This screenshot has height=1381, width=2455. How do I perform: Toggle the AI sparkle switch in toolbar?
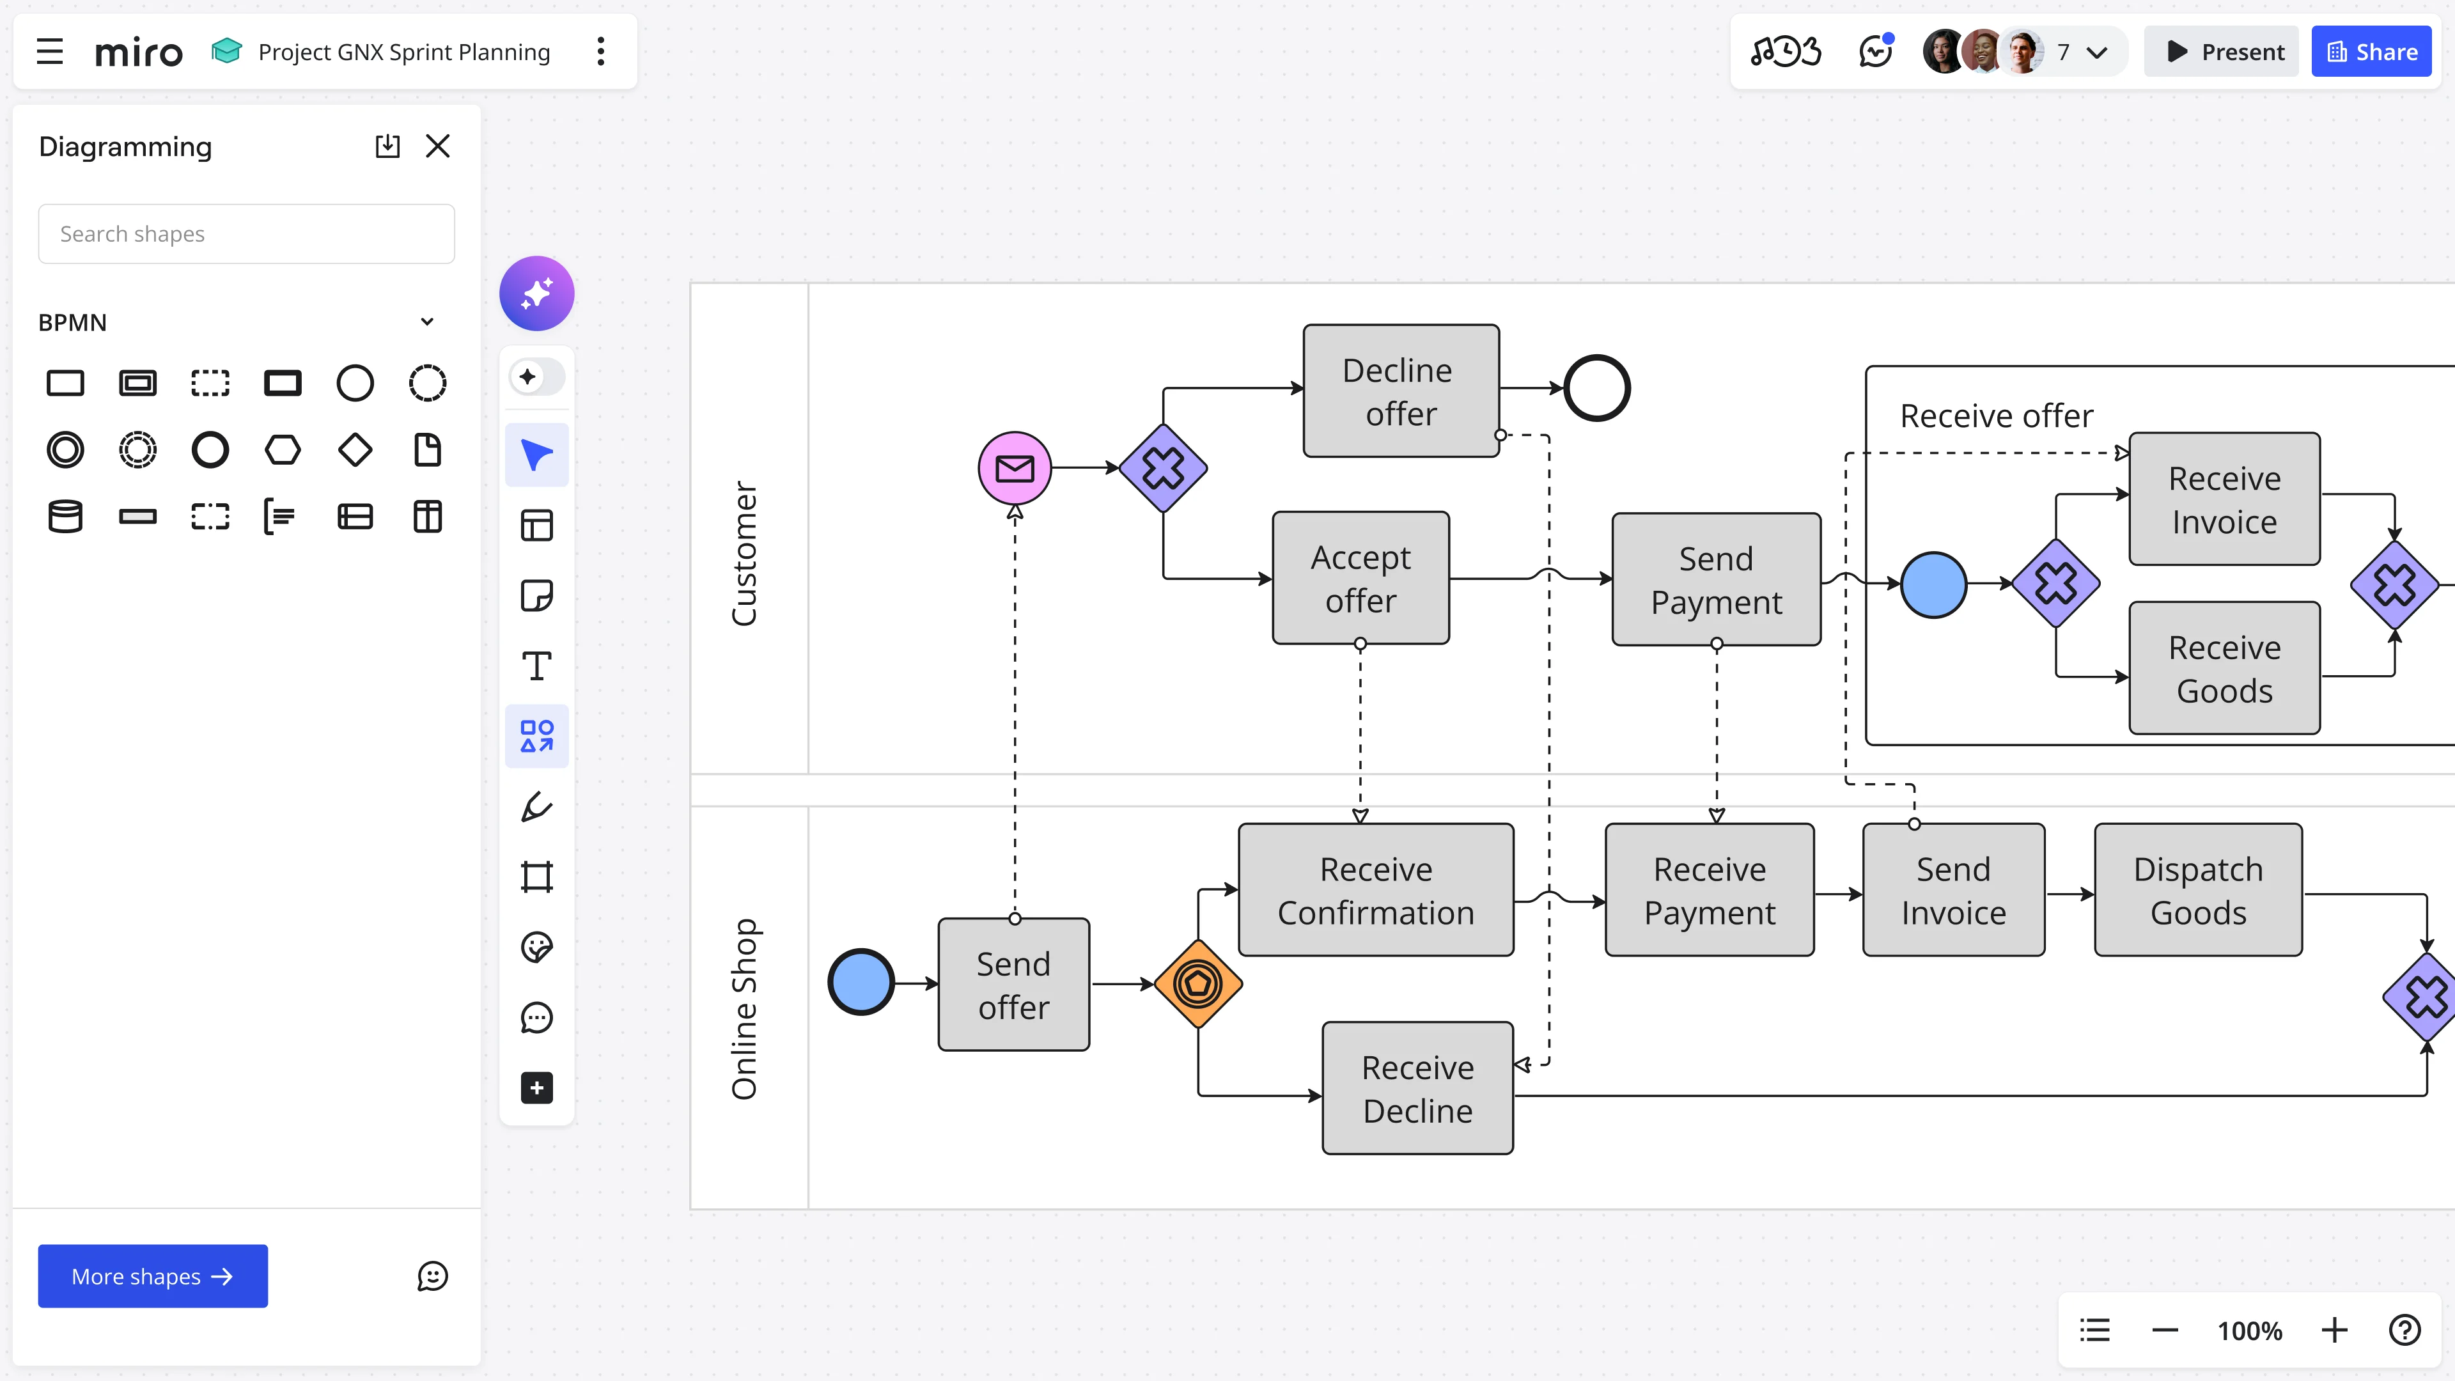click(x=536, y=377)
